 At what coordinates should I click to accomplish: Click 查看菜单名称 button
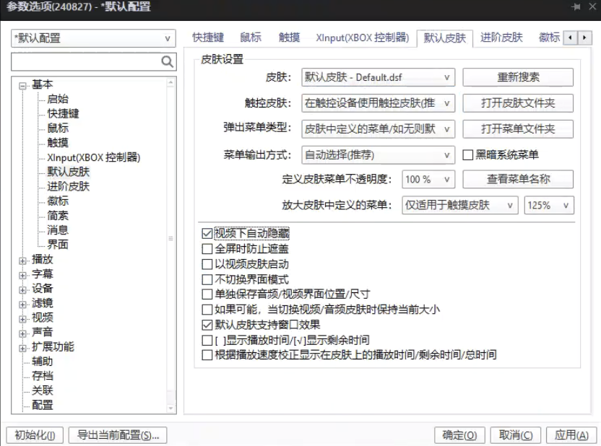[x=518, y=179]
